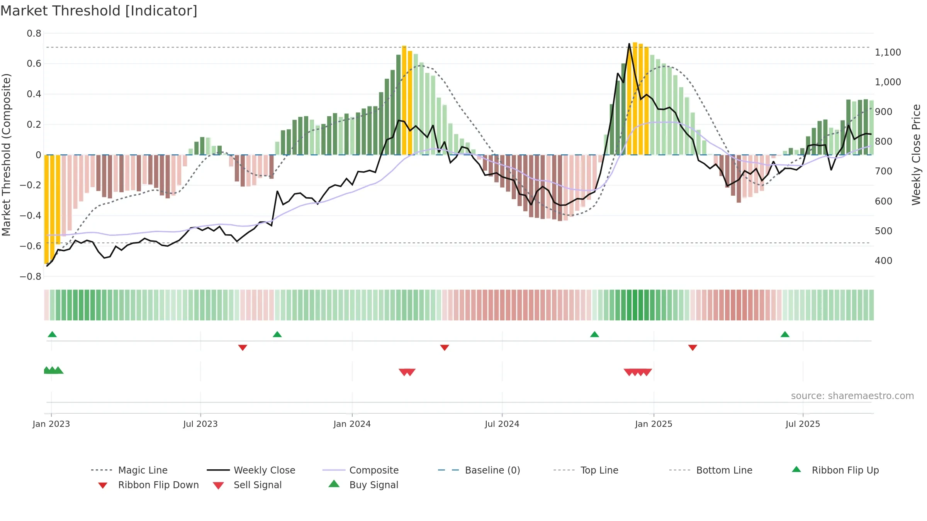Click the green Ribbon Flip Up legend triangle
The width and height of the screenshot is (927, 521).
click(796, 469)
